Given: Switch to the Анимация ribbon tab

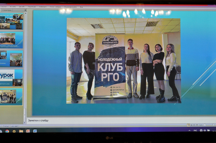Looking at the screenshot, I should tap(43, 7).
